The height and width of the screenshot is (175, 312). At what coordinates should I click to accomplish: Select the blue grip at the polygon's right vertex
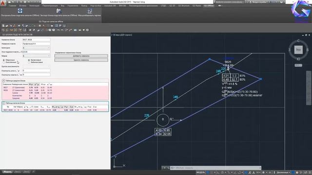(x=261, y=79)
